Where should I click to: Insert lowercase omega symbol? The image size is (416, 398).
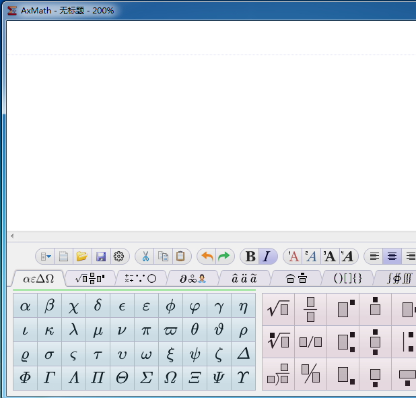tap(146, 354)
